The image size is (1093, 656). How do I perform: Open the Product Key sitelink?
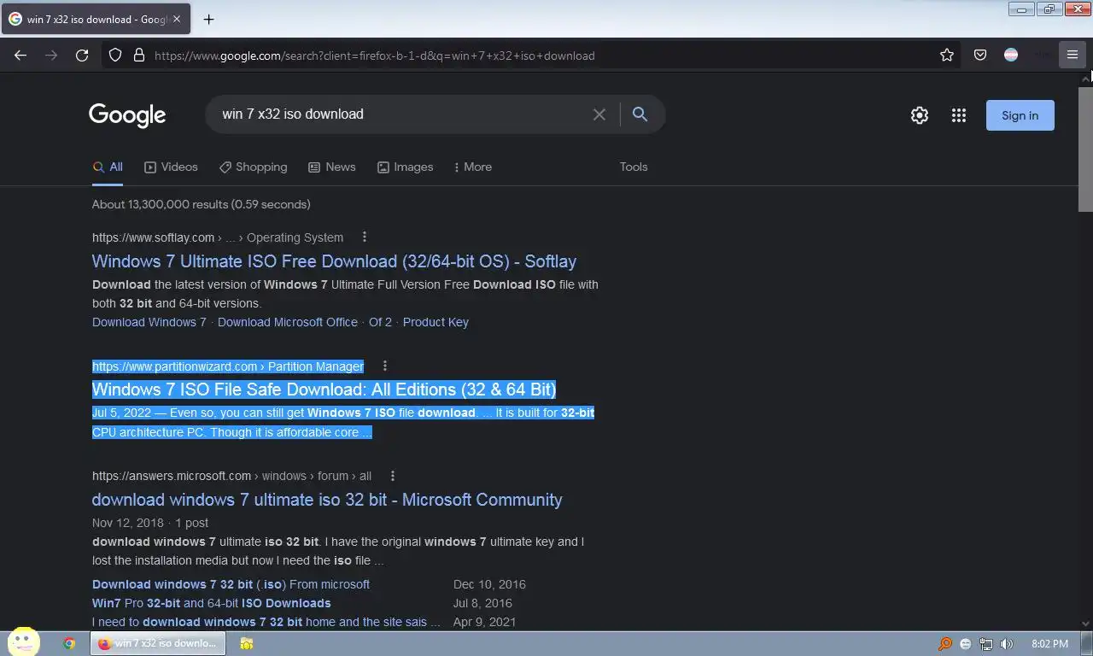click(x=435, y=322)
